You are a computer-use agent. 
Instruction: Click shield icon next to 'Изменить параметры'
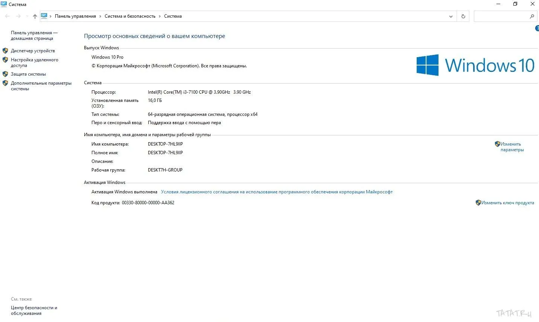[497, 144]
